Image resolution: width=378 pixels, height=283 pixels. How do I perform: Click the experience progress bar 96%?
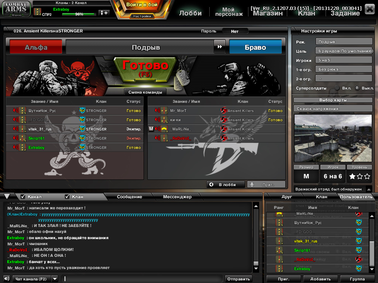[79, 14]
